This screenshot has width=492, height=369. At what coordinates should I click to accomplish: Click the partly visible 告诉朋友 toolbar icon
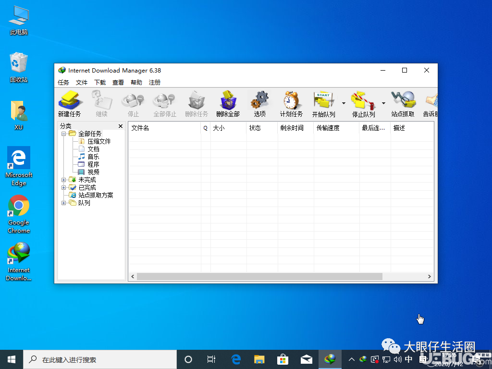[x=430, y=104]
